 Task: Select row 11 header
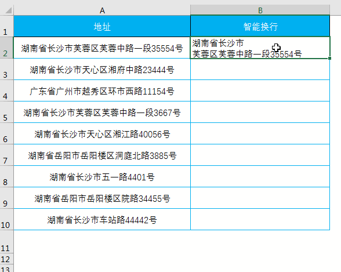click(6, 242)
